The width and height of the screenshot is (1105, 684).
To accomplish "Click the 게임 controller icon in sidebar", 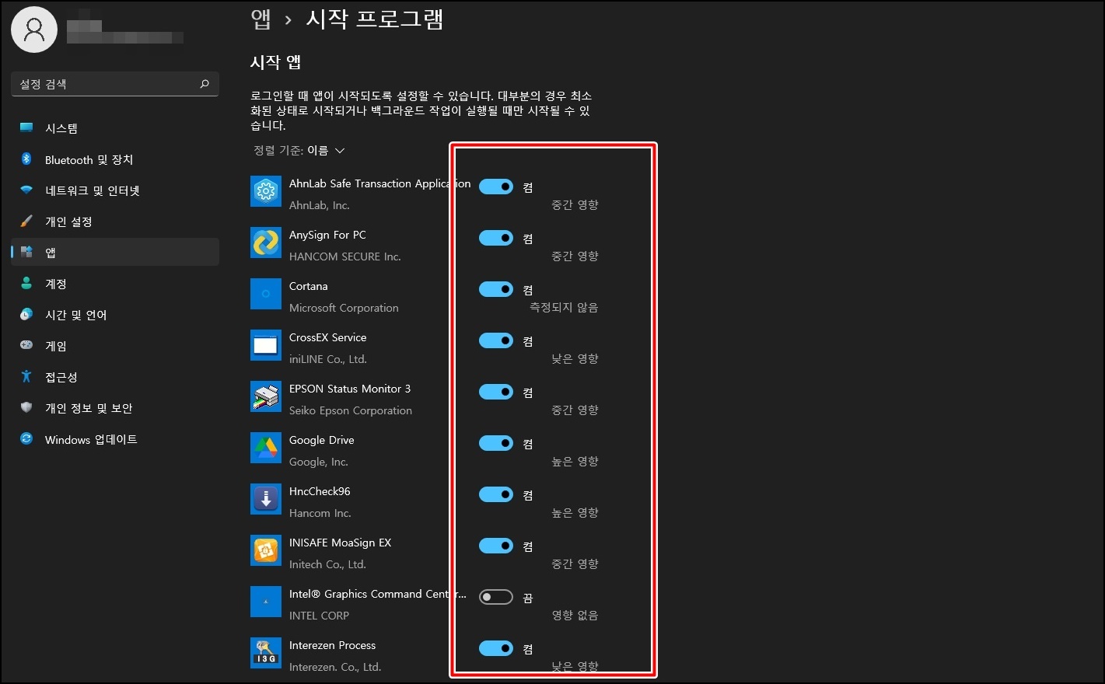I will (x=26, y=345).
